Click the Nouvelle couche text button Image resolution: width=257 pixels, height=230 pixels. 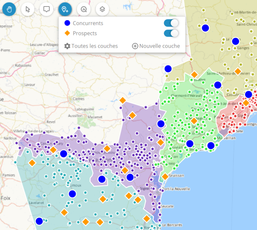pos(159,46)
